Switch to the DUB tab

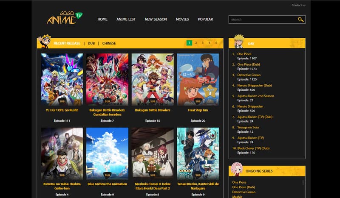click(91, 43)
